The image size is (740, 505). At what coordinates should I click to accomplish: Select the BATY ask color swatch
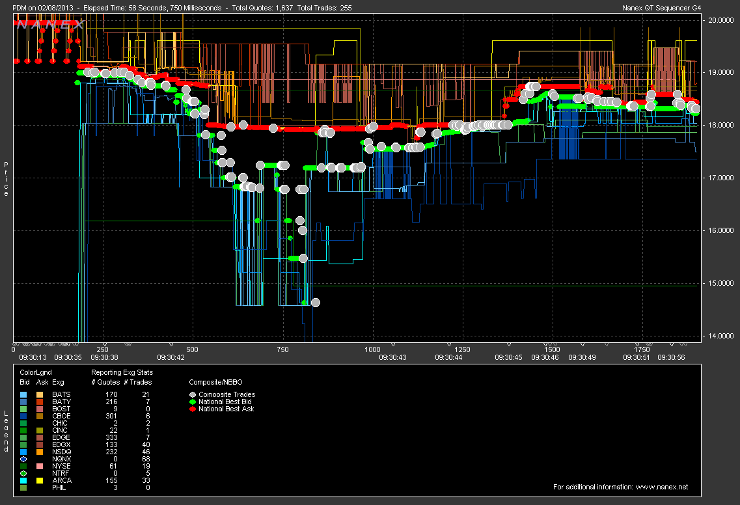coord(40,402)
